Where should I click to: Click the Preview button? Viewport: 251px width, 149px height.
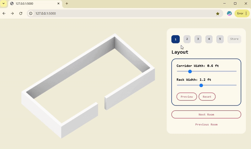[x=187, y=97]
